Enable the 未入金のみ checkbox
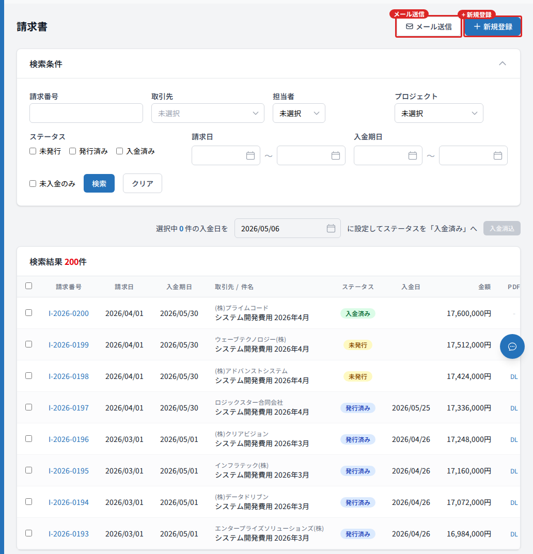This screenshot has height=554, width=533. click(x=33, y=183)
